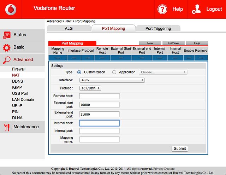Select the Customization radio button
The height and width of the screenshot is (175, 226).
[x=79, y=72]
